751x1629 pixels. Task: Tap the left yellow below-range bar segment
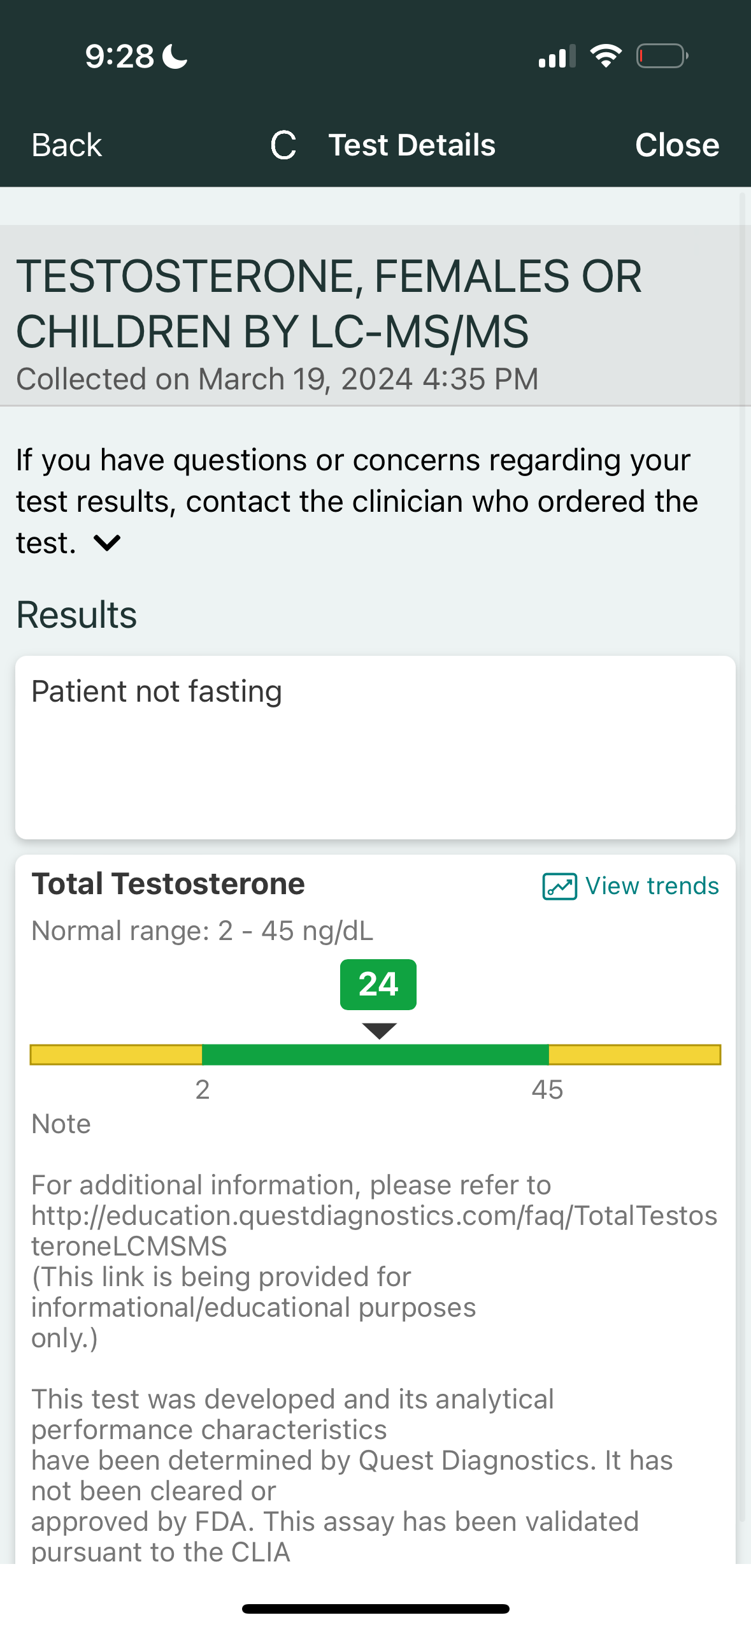point(116,1055)
